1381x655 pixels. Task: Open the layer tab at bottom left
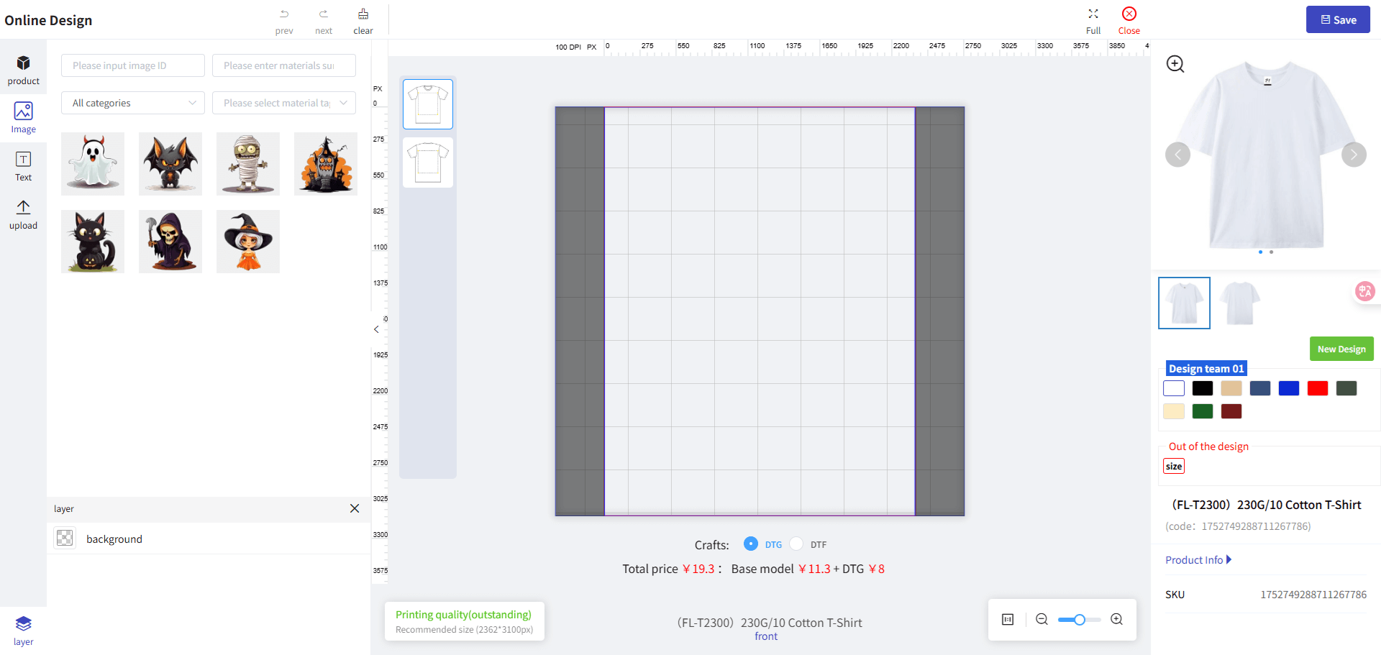23,630
